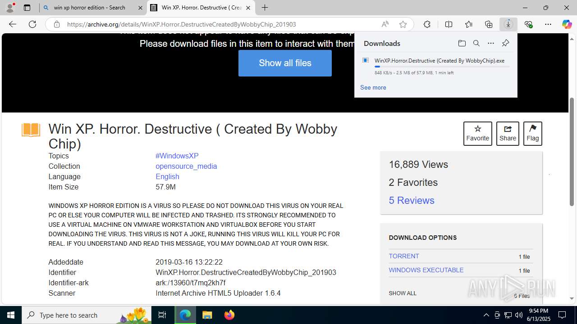Add this page to favorites star
This screenshot has width=577, height=324.
pyautogui.click(x=403, y=24)
